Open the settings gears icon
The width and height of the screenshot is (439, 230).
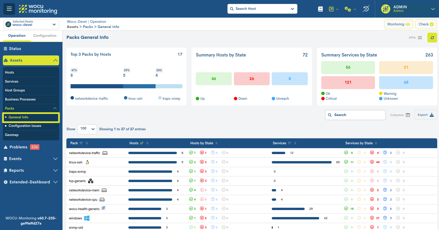pyautogui.click(x=347, y=9)
